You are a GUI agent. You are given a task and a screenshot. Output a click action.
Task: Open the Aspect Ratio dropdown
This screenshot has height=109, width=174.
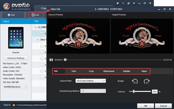[x=91, y=81]
